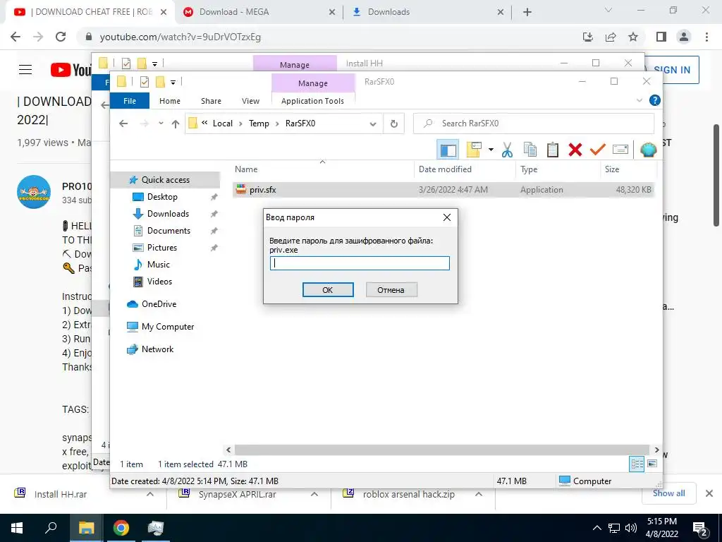722x542 pixels.
Task: Click the blue Help question mark icon
Action: tap(654, 100)
